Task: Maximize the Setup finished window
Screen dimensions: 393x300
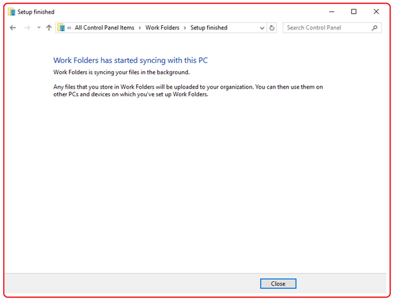Action: 354,11
